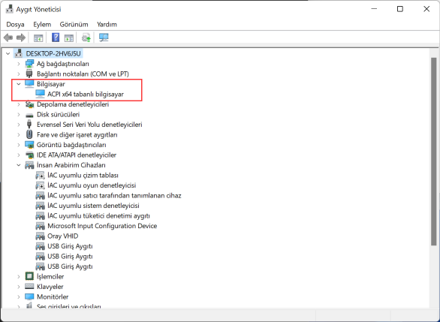This screenshot has width=440, height=322.
Task: Expand the Klavyeler category
Action: pyautogui.click(x=19, y=287)
